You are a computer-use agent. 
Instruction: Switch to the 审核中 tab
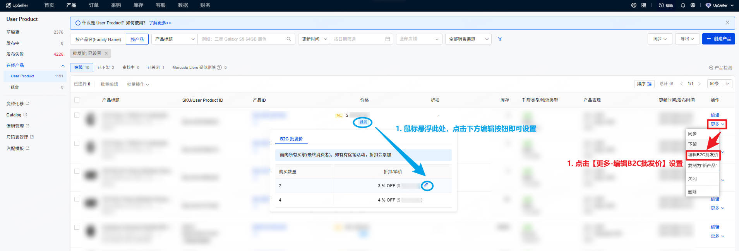(x=131, y=67)
